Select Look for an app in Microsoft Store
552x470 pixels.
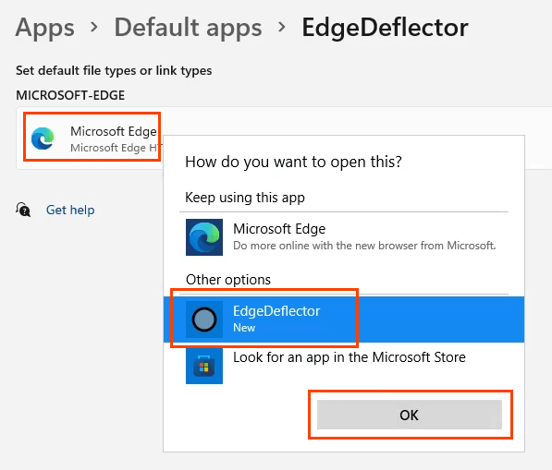point(344,366)
